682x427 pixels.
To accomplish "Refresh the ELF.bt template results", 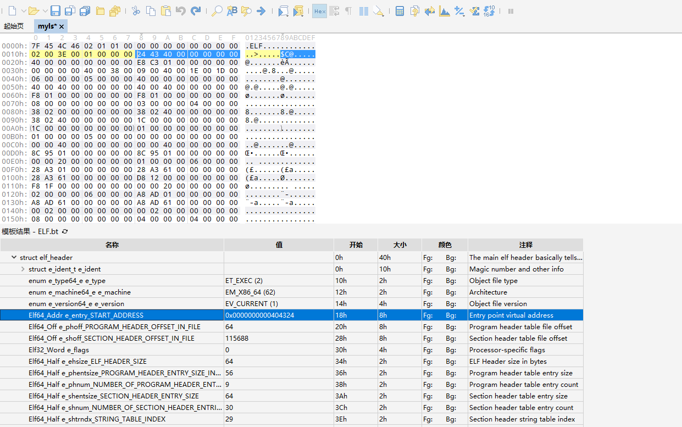I will tap(65, 231).
